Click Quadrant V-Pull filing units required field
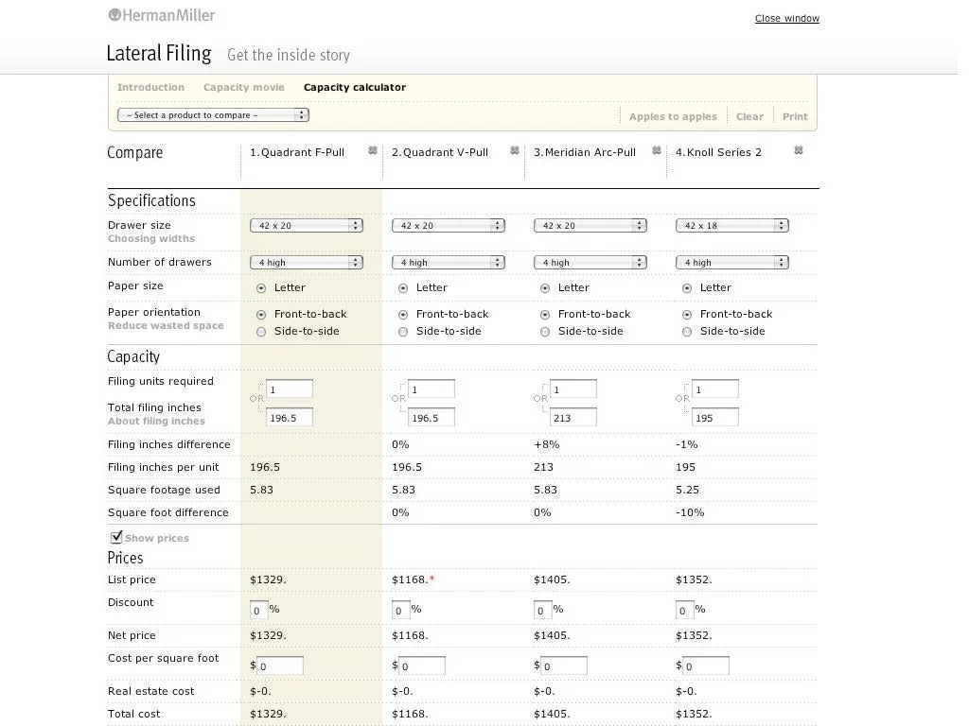969x726 pixels. (432, 389)
